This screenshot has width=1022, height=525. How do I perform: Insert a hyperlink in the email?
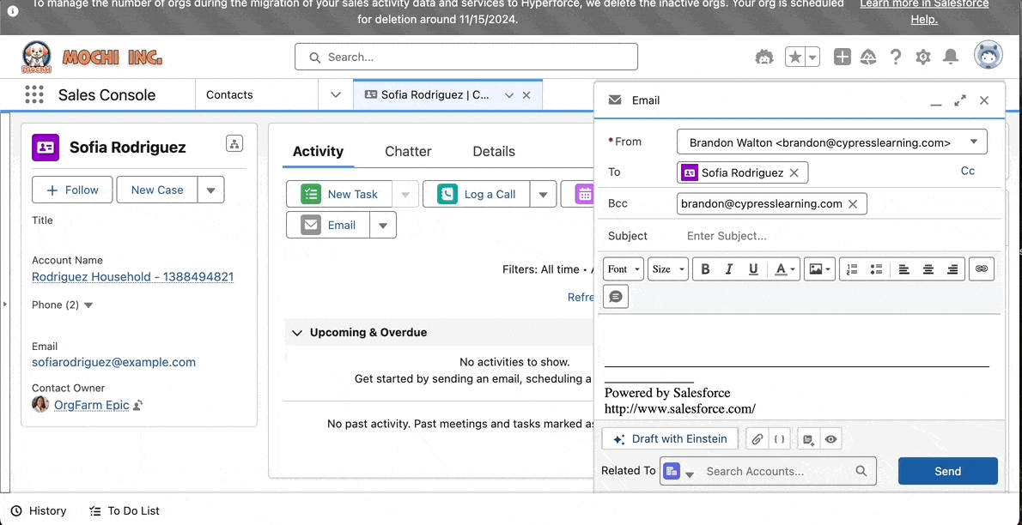[x=982, y=269]
